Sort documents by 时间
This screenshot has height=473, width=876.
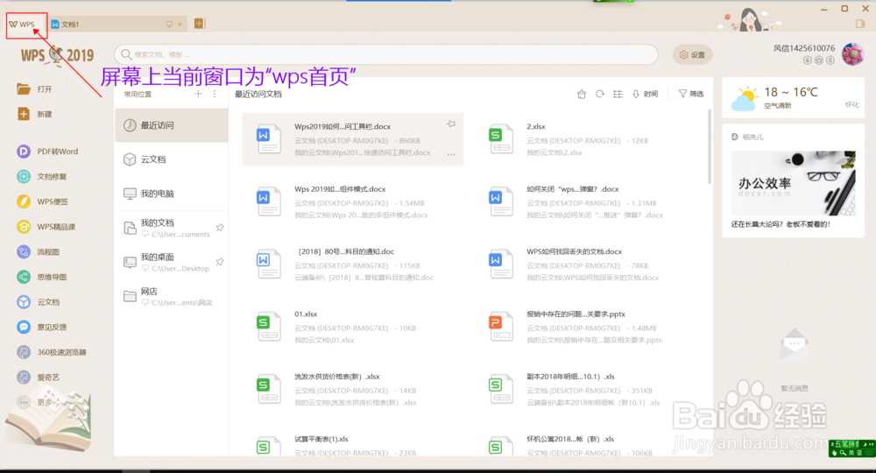[x=645, y=94]
